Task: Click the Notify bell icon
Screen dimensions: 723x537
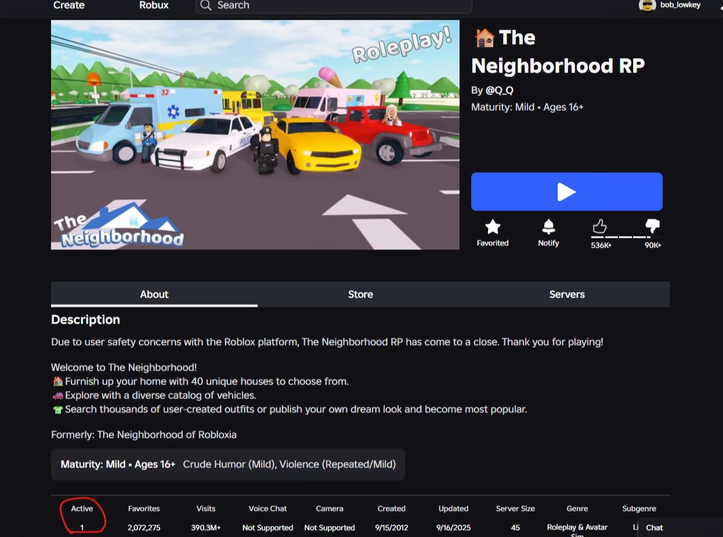Action: tap(548, 227)
